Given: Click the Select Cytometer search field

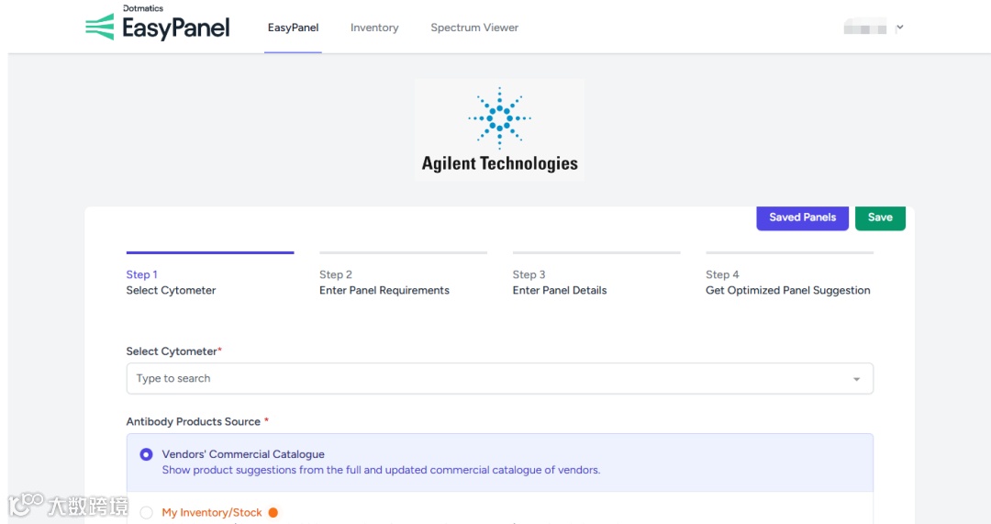Looking at the screenshot, I should (x=499, y=379).
